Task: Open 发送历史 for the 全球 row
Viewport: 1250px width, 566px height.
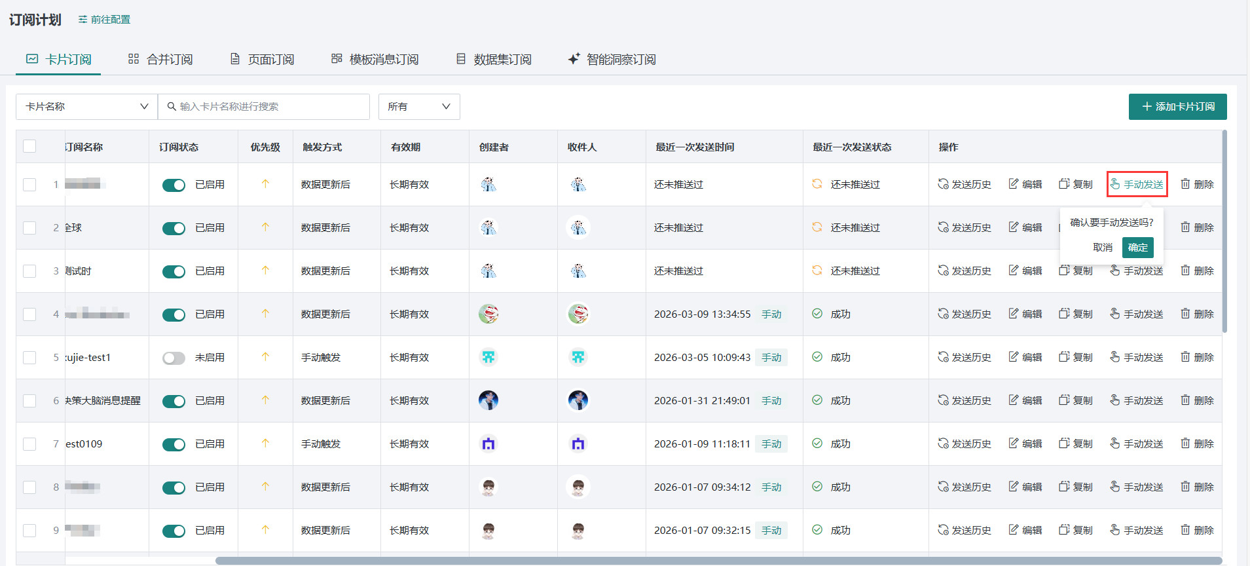Action: (x=965, y=227)
